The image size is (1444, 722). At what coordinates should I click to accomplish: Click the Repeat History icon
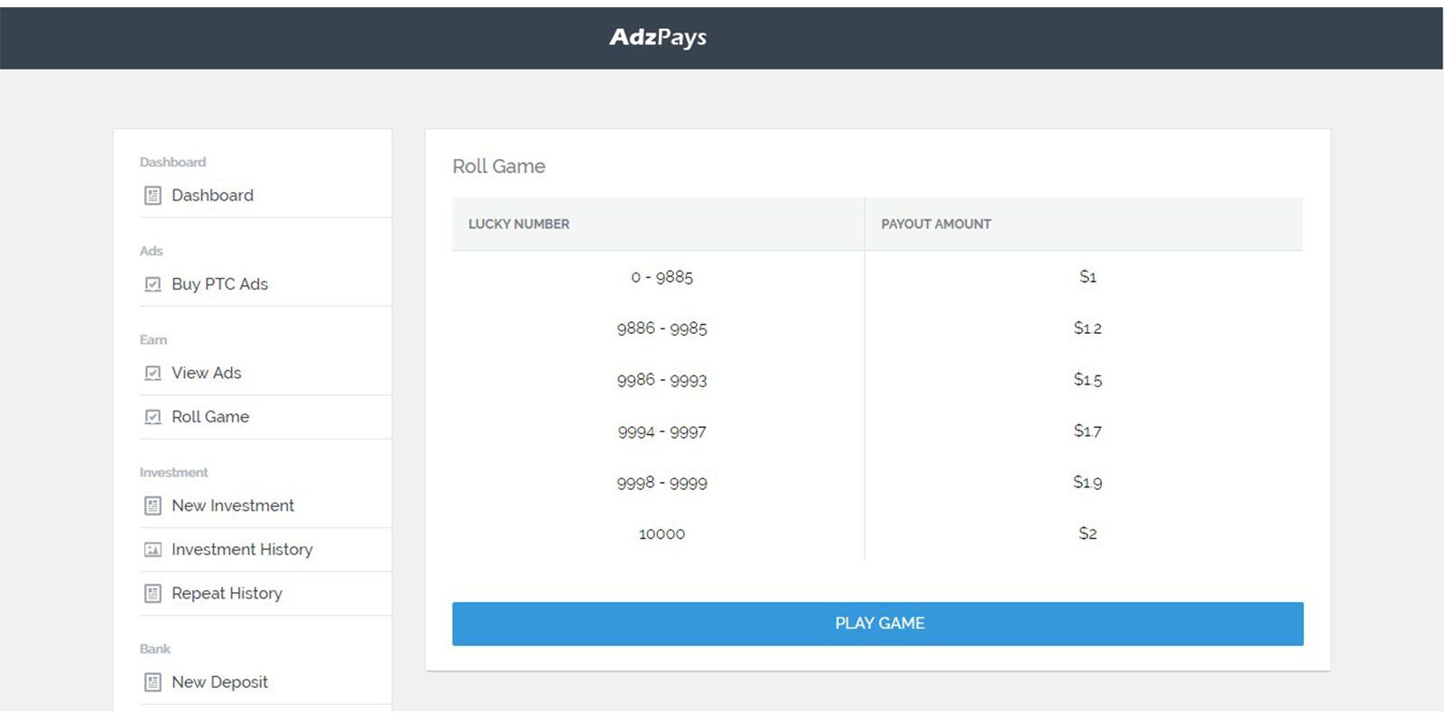coord(153,594)
